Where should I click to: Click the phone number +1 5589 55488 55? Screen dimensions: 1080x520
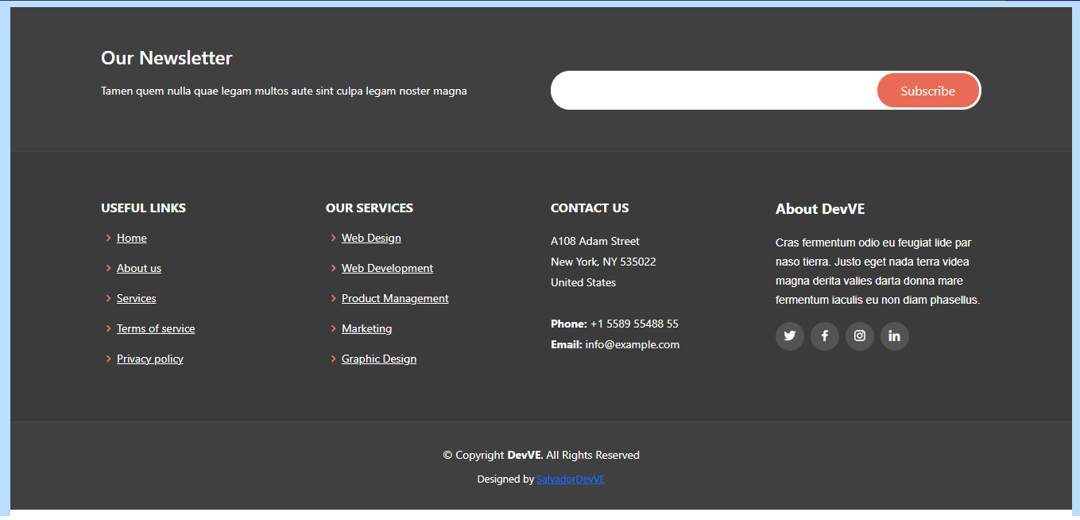(x=634, y=324)
